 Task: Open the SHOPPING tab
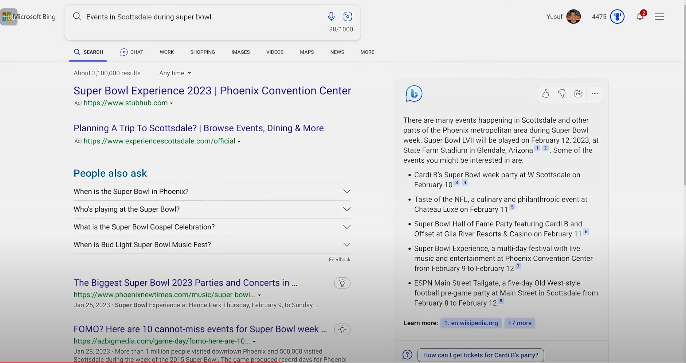coord(203,52)
